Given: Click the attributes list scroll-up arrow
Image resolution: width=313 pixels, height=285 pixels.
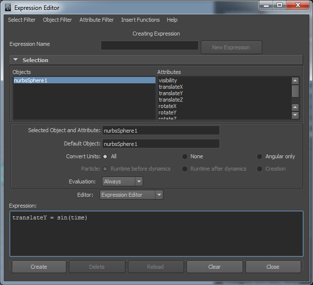Looking at the screenshot, I should (295, 81).
